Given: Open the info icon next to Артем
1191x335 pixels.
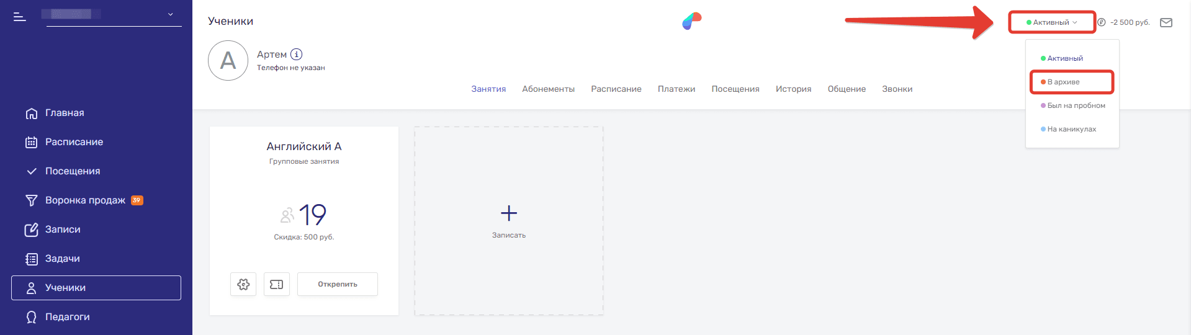Looking at the screenshot, I should pos(297,55).
